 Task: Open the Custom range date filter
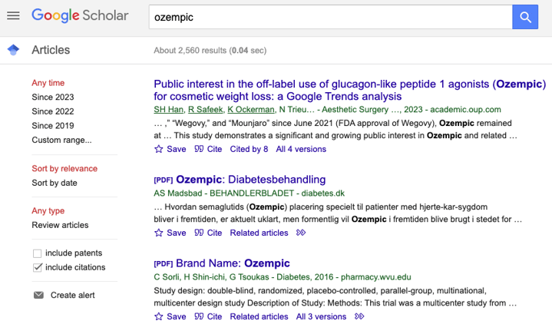click(x=61, y=140)
